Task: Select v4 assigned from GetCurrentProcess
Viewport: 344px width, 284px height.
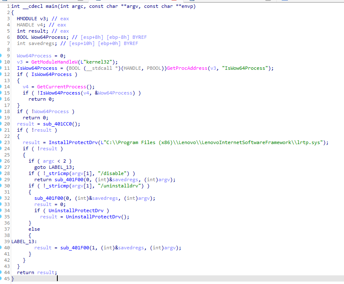Action: pos(26,87)
